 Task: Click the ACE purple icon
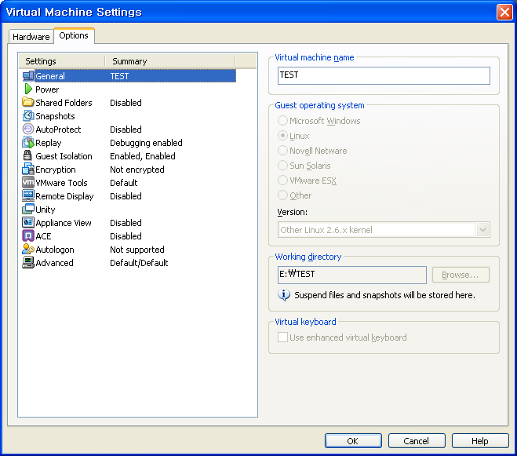tap(28, 236)
